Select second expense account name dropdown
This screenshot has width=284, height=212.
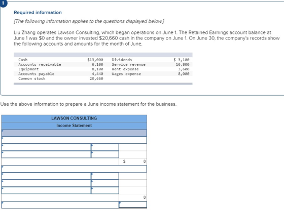pos(46,183)
